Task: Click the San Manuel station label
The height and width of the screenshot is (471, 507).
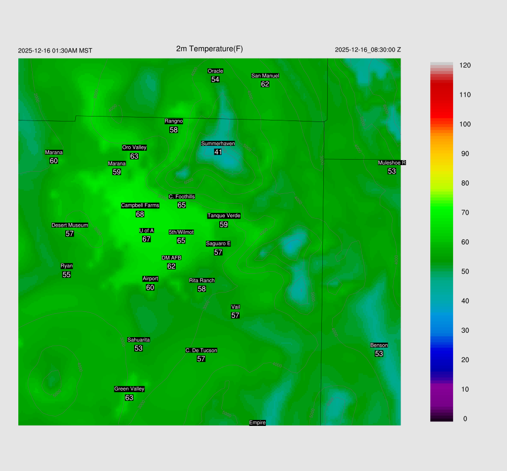Action: click(265, 75)
